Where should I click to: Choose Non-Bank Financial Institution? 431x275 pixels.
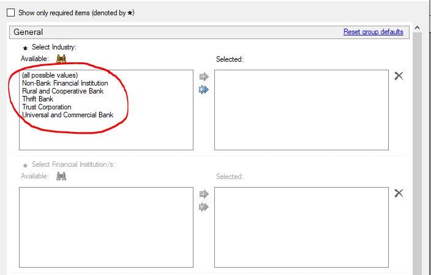[x=65, y=83]
